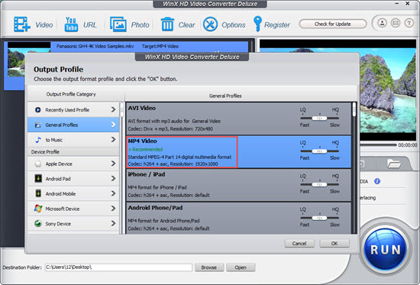420x285 pixels.
Task: Expand Android Pad chevron
Action: 113,179
